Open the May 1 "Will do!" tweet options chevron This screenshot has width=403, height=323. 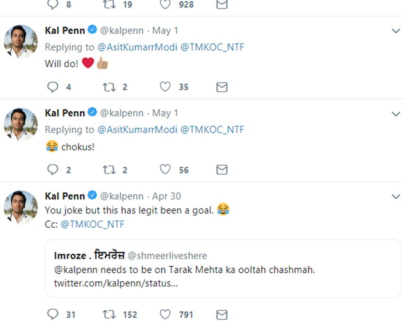[396, 31]
